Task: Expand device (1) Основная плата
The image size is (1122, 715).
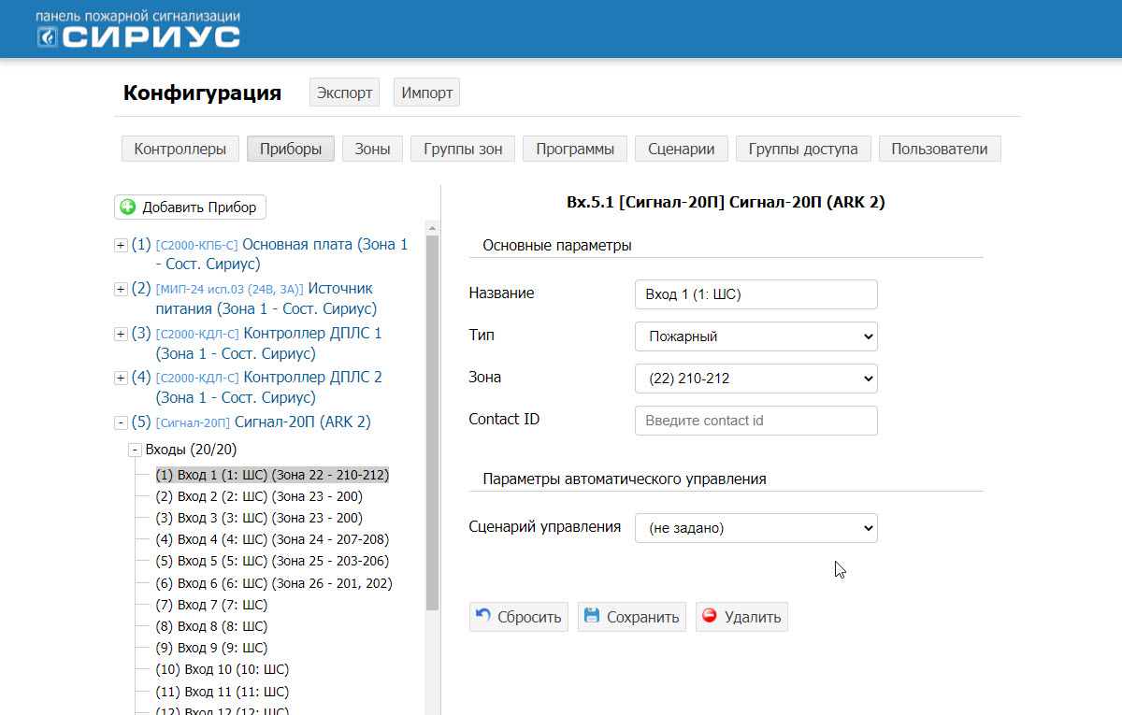Action: 121,245
